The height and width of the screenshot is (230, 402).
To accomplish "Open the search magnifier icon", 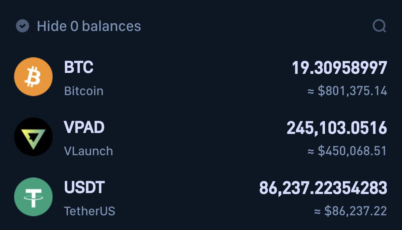I will 380,26.
